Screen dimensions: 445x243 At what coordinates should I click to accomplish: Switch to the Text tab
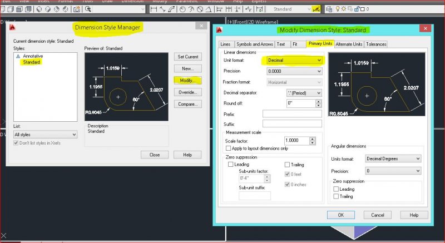click(x=281, y=44)
